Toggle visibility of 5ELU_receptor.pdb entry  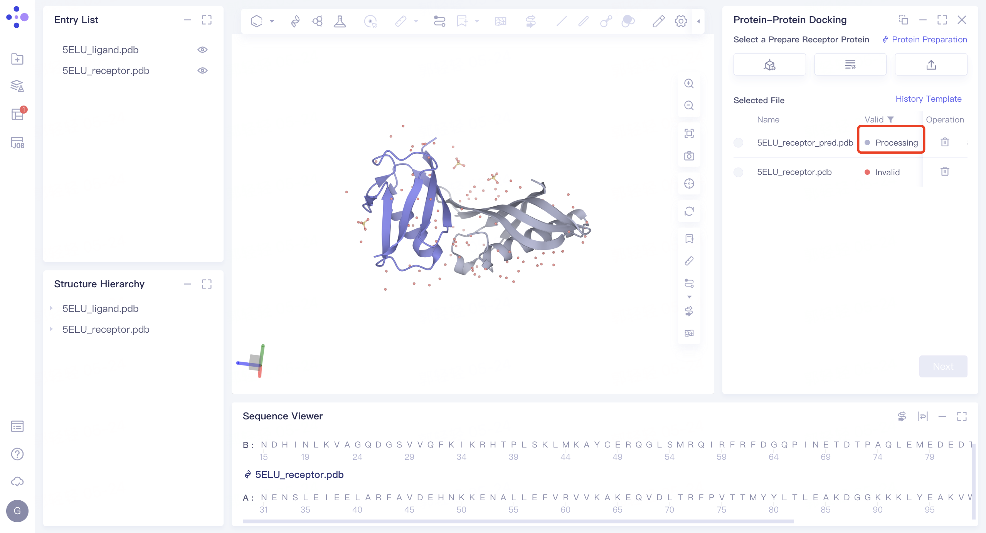click(x=203, y=70)
